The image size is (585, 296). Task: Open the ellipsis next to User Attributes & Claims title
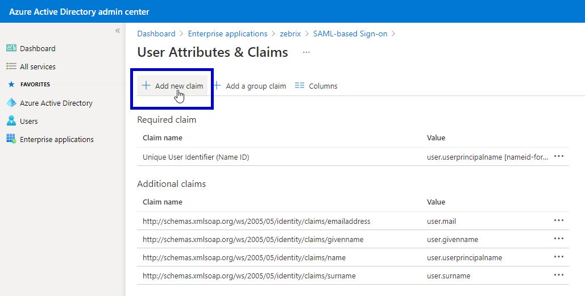tap(306, 53)
